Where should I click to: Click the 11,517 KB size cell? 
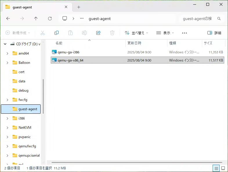click(216, 60)
